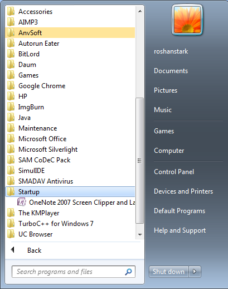Click the programs list scrollbar thumb
Screen dimensions: 228x289
click(140, 161)
